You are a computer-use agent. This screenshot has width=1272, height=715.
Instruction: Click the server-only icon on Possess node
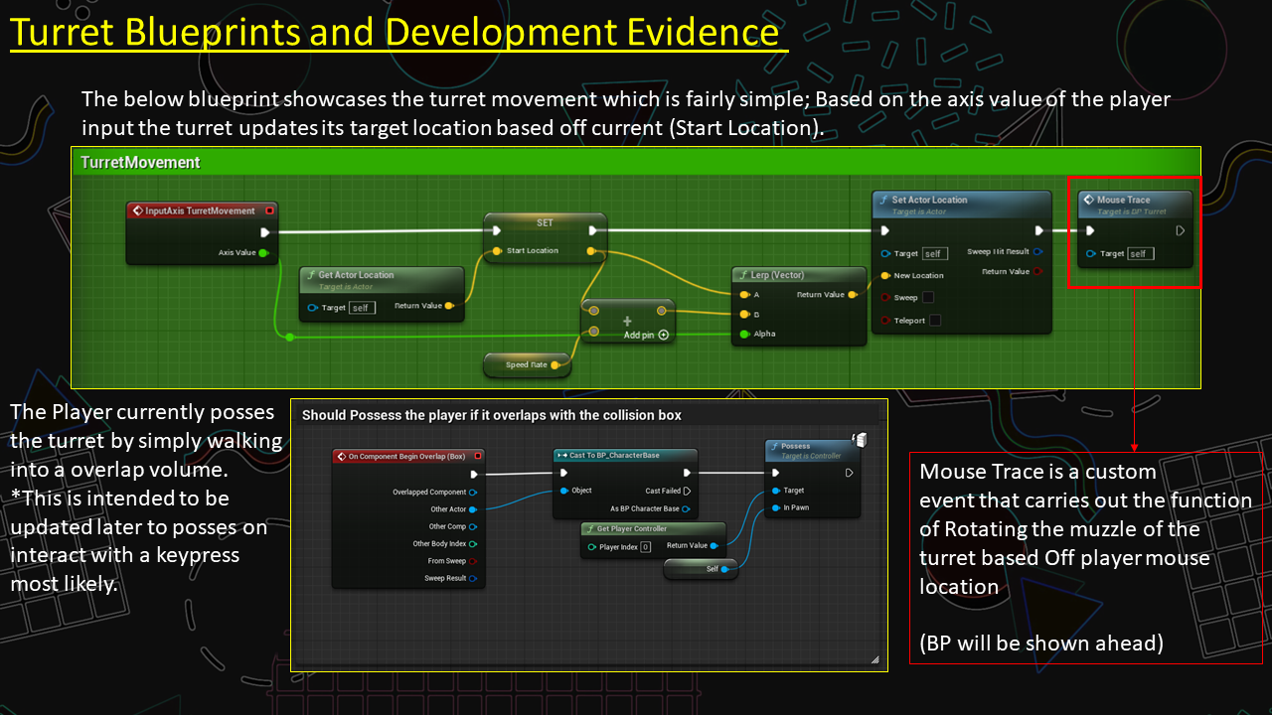pos(861,440)
